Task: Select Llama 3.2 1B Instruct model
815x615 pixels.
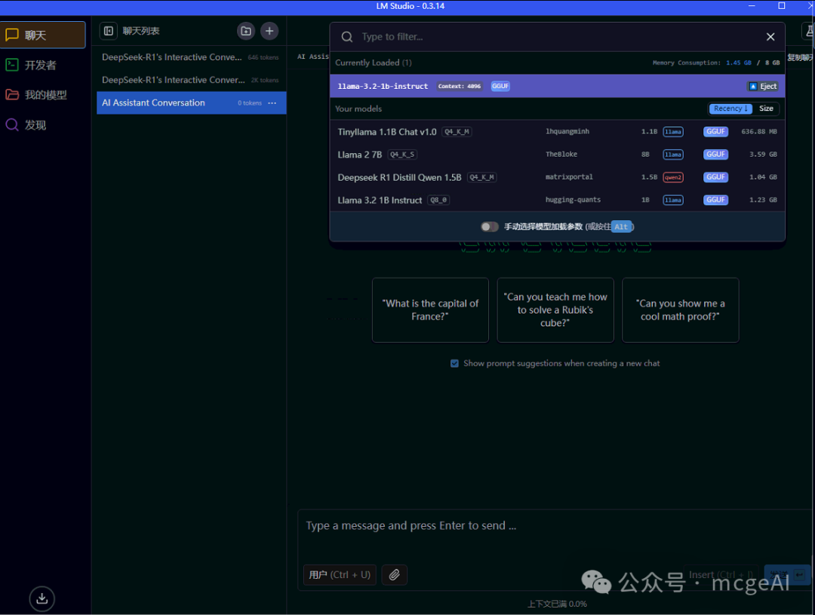Action: click(557, 200)
